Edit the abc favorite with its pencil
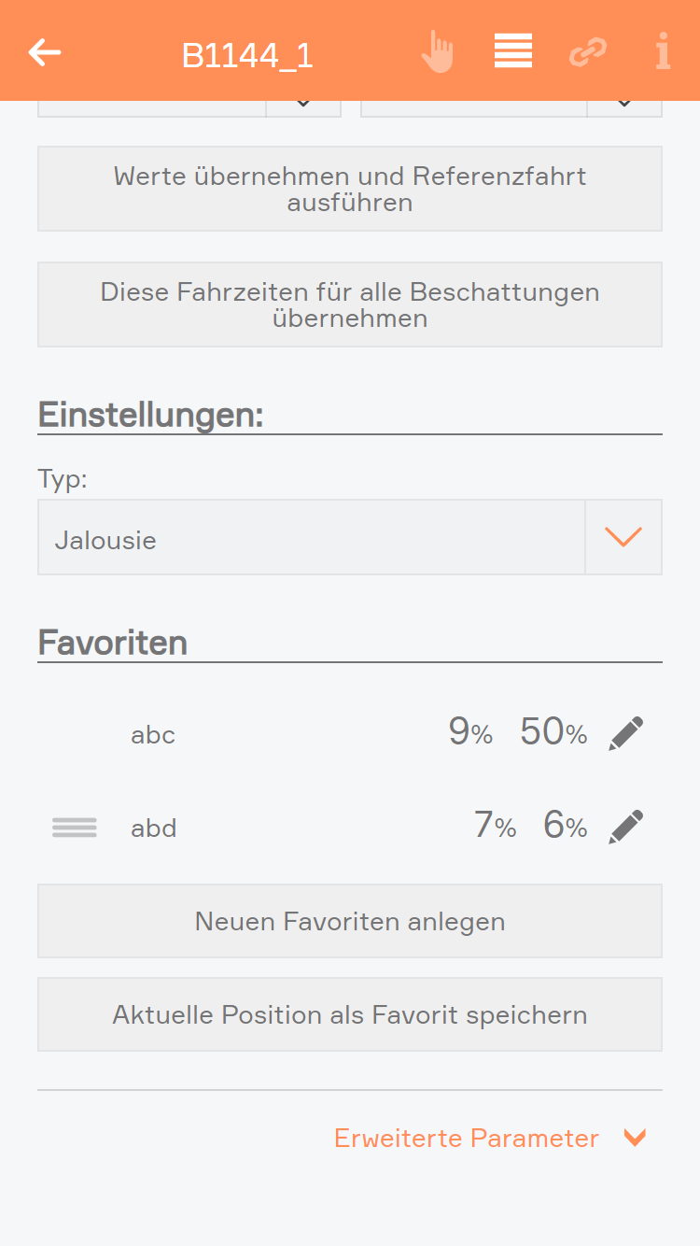The image size is (700, 1246). click(x=625, y=734)
